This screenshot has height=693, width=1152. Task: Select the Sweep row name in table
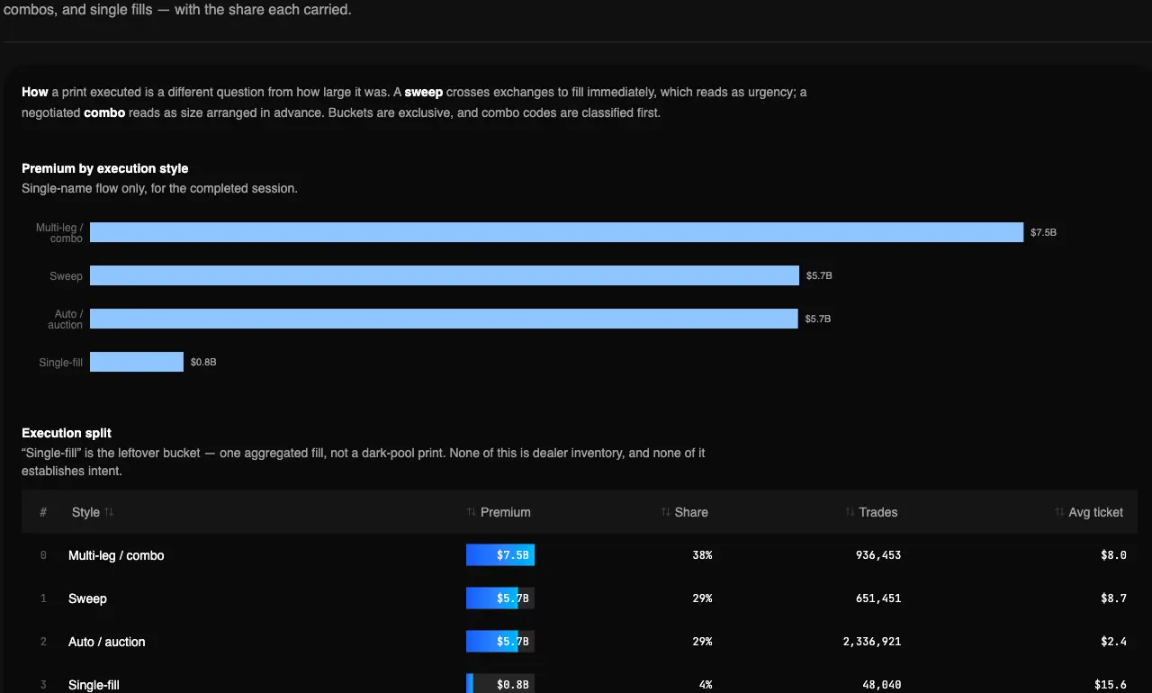point(87,598)
